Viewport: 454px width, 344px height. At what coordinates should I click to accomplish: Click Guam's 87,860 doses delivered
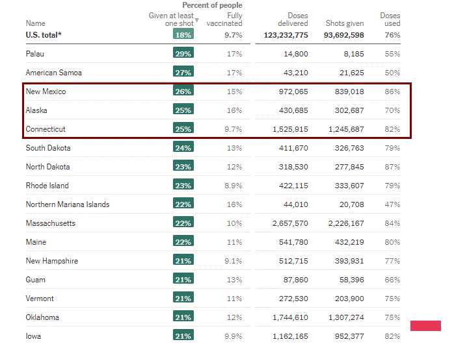[x=296, y=280]
